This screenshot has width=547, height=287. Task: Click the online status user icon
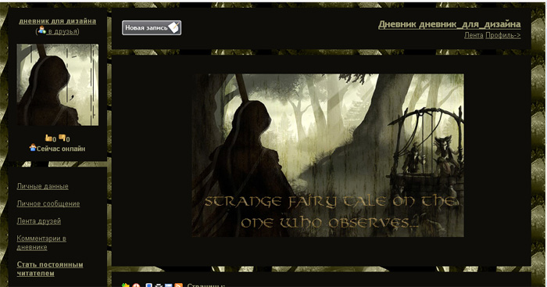coord(33,148)
